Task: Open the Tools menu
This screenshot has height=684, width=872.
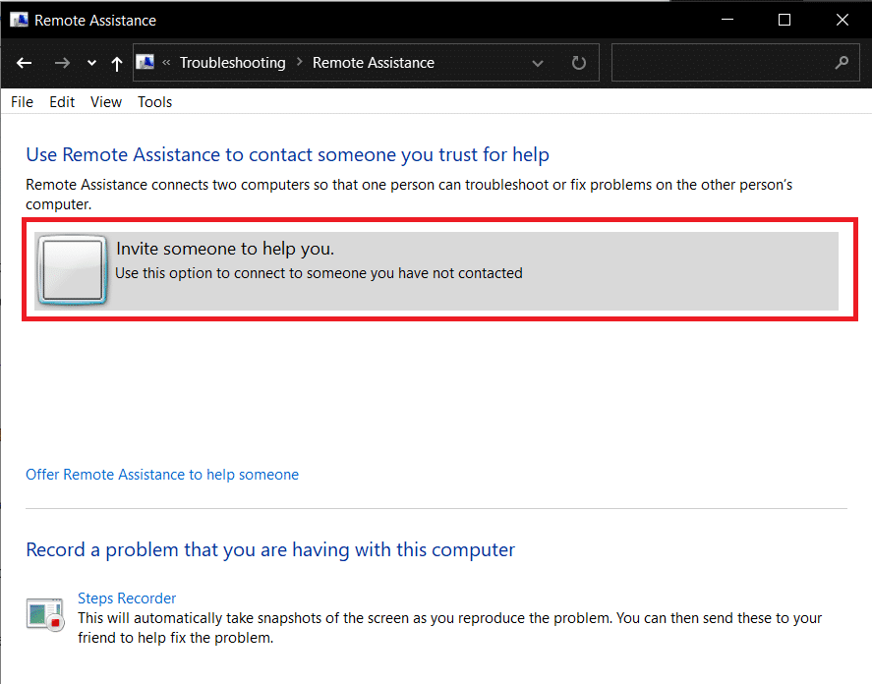Action: [154, 102]
